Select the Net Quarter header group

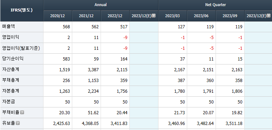point(216,5)
